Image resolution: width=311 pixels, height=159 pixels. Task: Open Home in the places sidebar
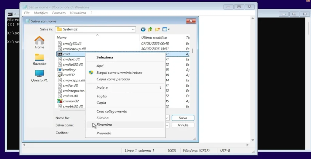39,42
